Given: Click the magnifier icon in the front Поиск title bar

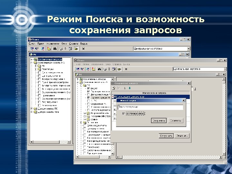Looking at the screenshot, I should point(76,60).
